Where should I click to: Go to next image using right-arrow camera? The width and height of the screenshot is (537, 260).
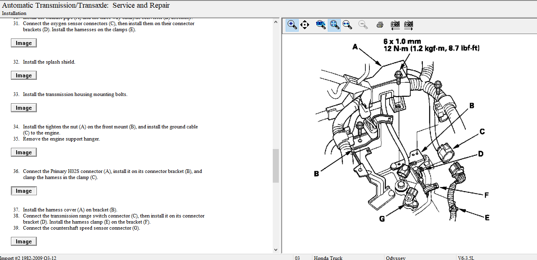pos(408,25)
